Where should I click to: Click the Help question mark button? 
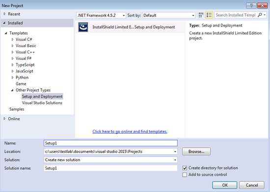click(x=251, y=5)
